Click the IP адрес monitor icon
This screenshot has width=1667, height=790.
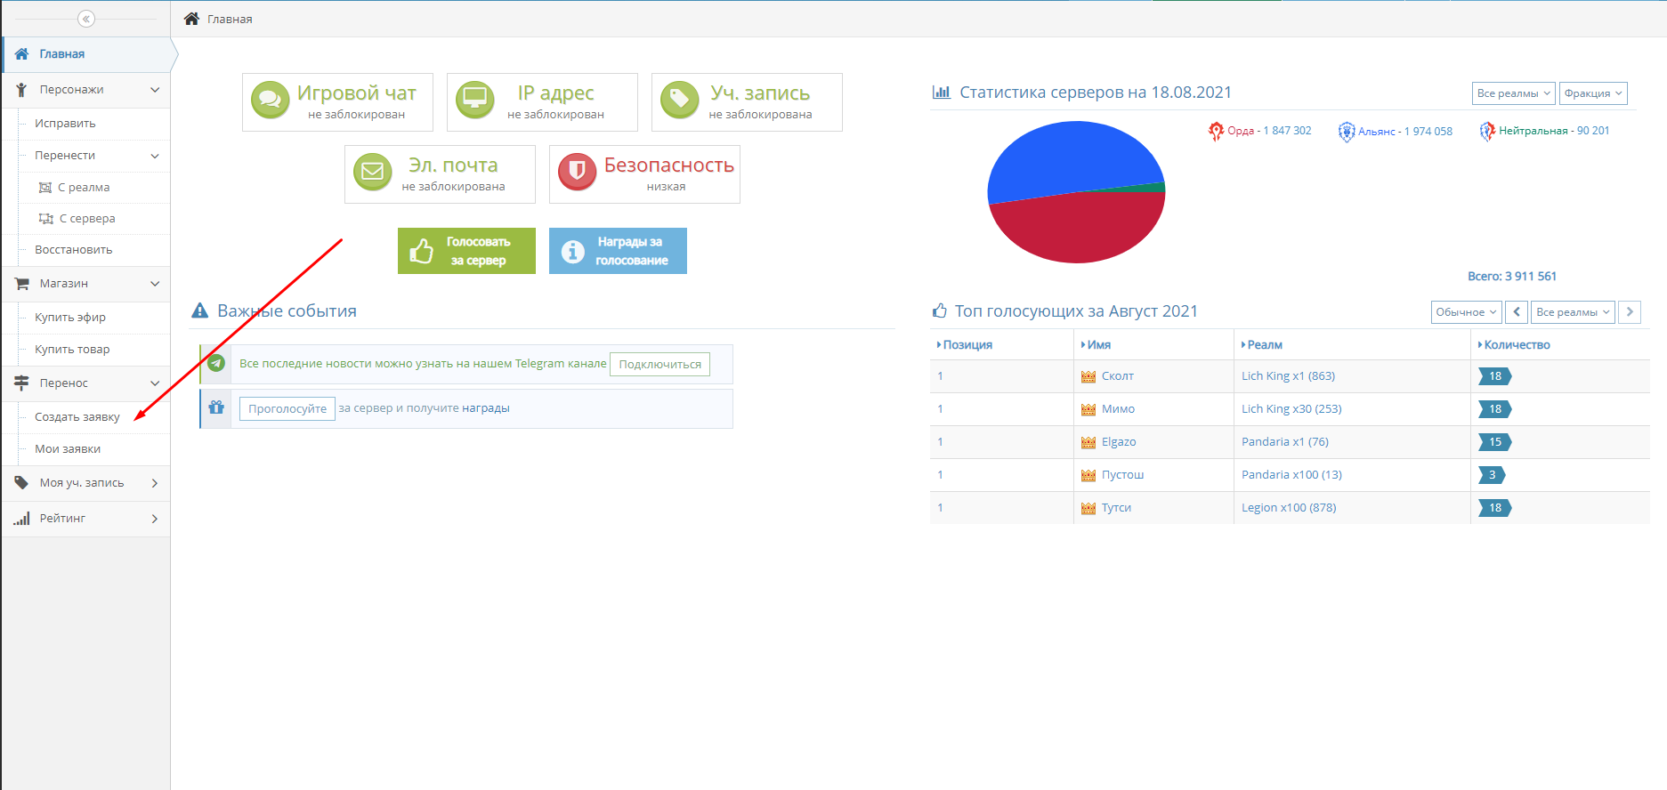[475, 100]
